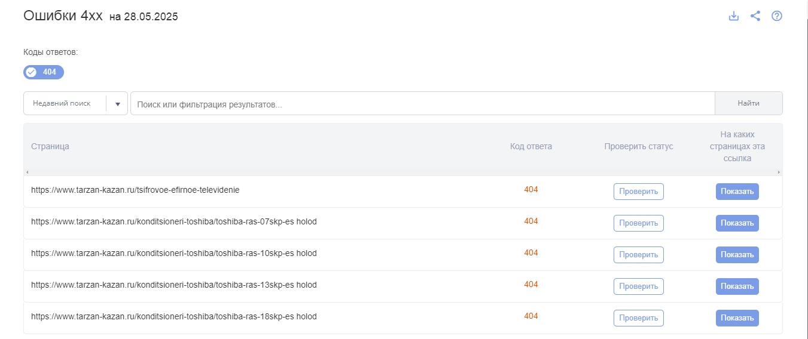The image size is (808, 339).
Task: Click the share icon
Action: pyautogui.click(x=755, y=16)
